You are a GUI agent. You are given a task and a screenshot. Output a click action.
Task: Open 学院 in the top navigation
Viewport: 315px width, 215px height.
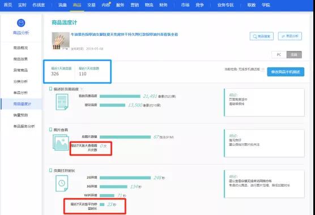click(x=266, y=5)
